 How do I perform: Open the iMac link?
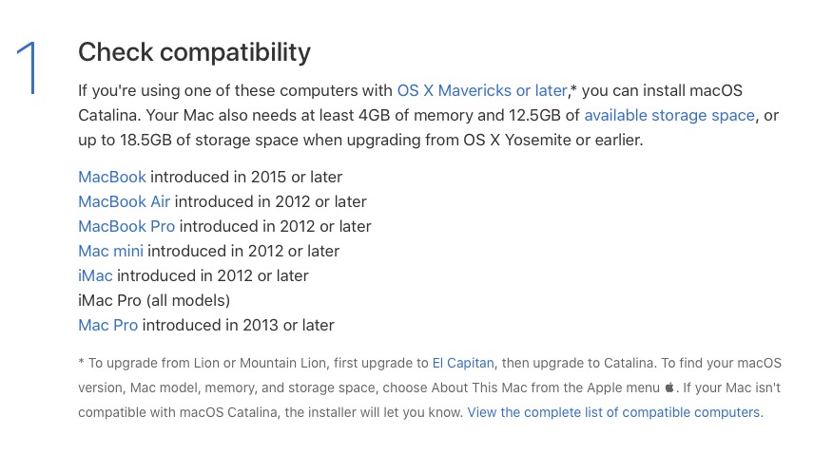click(x=96, y=275)
